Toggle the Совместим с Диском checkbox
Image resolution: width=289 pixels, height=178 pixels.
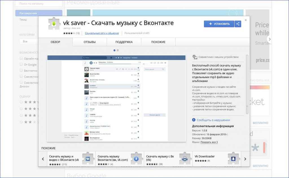pyautogui.click(x=21, y=82)
